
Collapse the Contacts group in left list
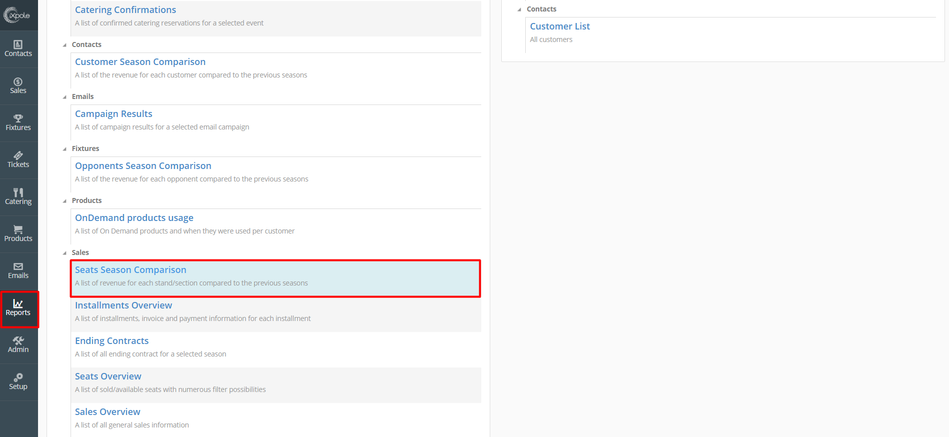point(65,45)
